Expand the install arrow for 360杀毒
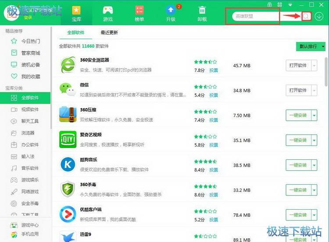 [x=314, y=190]
